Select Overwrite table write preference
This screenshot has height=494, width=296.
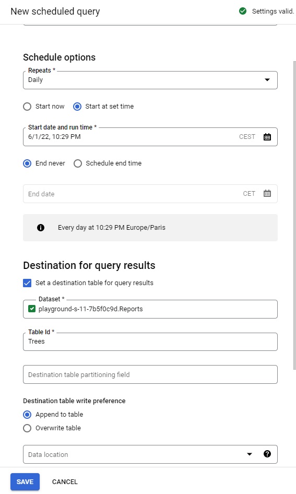(x=27, y=428)
